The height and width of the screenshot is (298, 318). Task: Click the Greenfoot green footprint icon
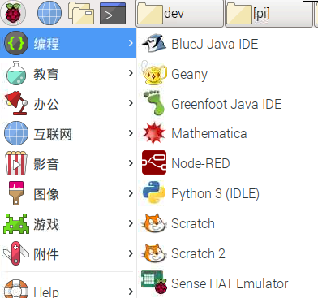[x=154, y=103]
